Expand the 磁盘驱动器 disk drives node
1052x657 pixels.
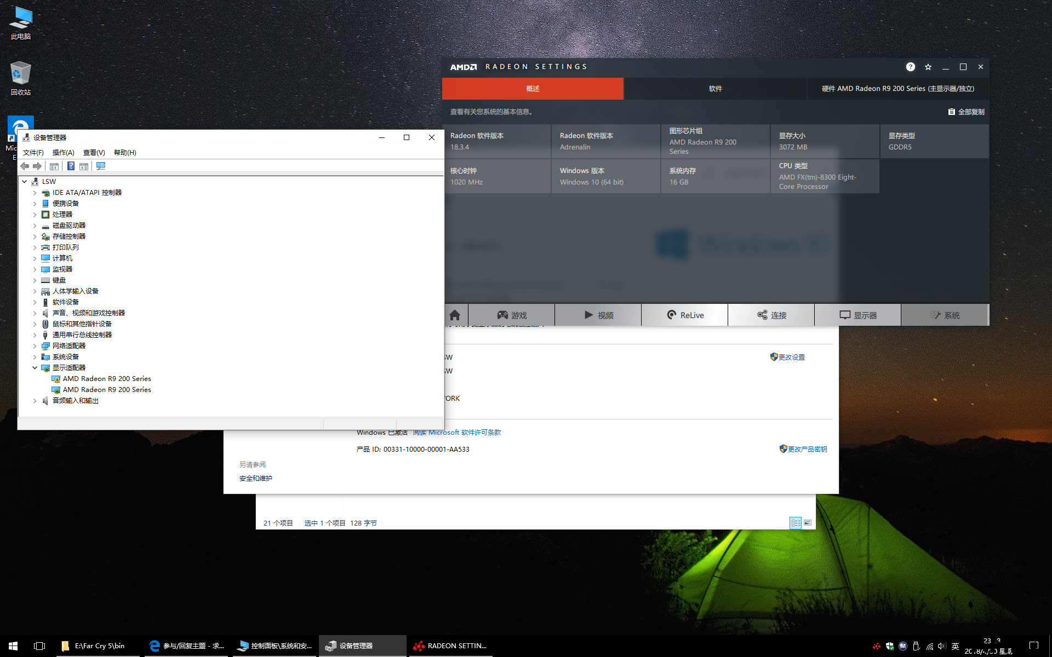click(x=35, y=226)
